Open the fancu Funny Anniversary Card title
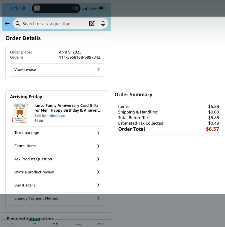Viewport: 225px width, 227px height. point(68,108)
